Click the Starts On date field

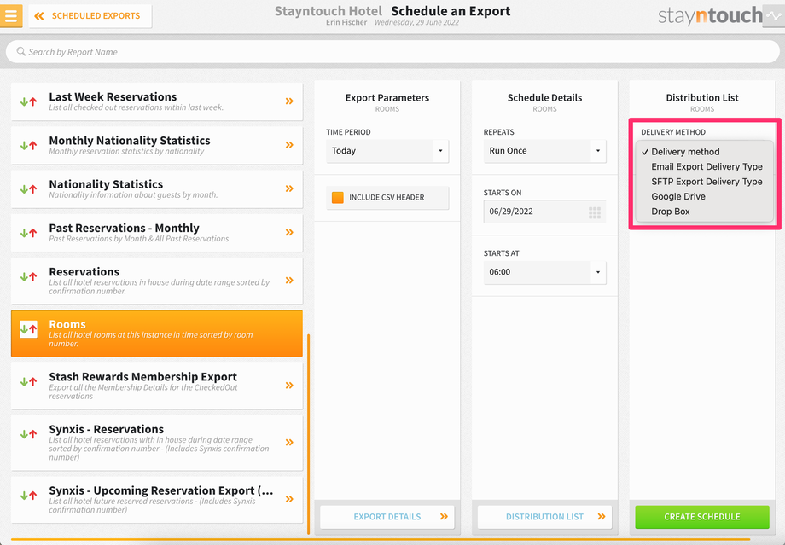coord(544,212)
